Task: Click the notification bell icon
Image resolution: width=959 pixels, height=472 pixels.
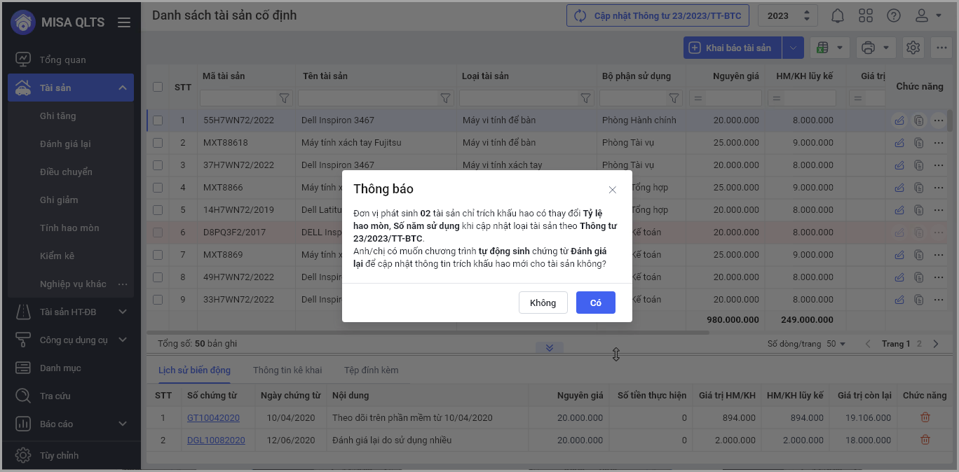Action: point(838,15)
